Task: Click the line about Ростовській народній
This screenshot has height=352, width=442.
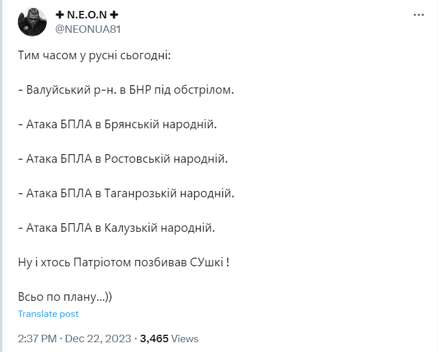Action: click(123, 159)
